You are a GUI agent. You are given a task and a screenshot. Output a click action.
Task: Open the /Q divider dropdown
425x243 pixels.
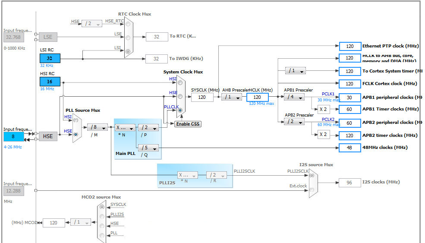point(148,148)
